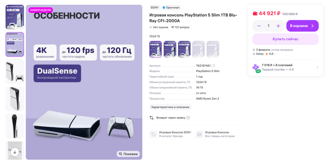Open Характеристики и описание section

(x=170, y=107)
